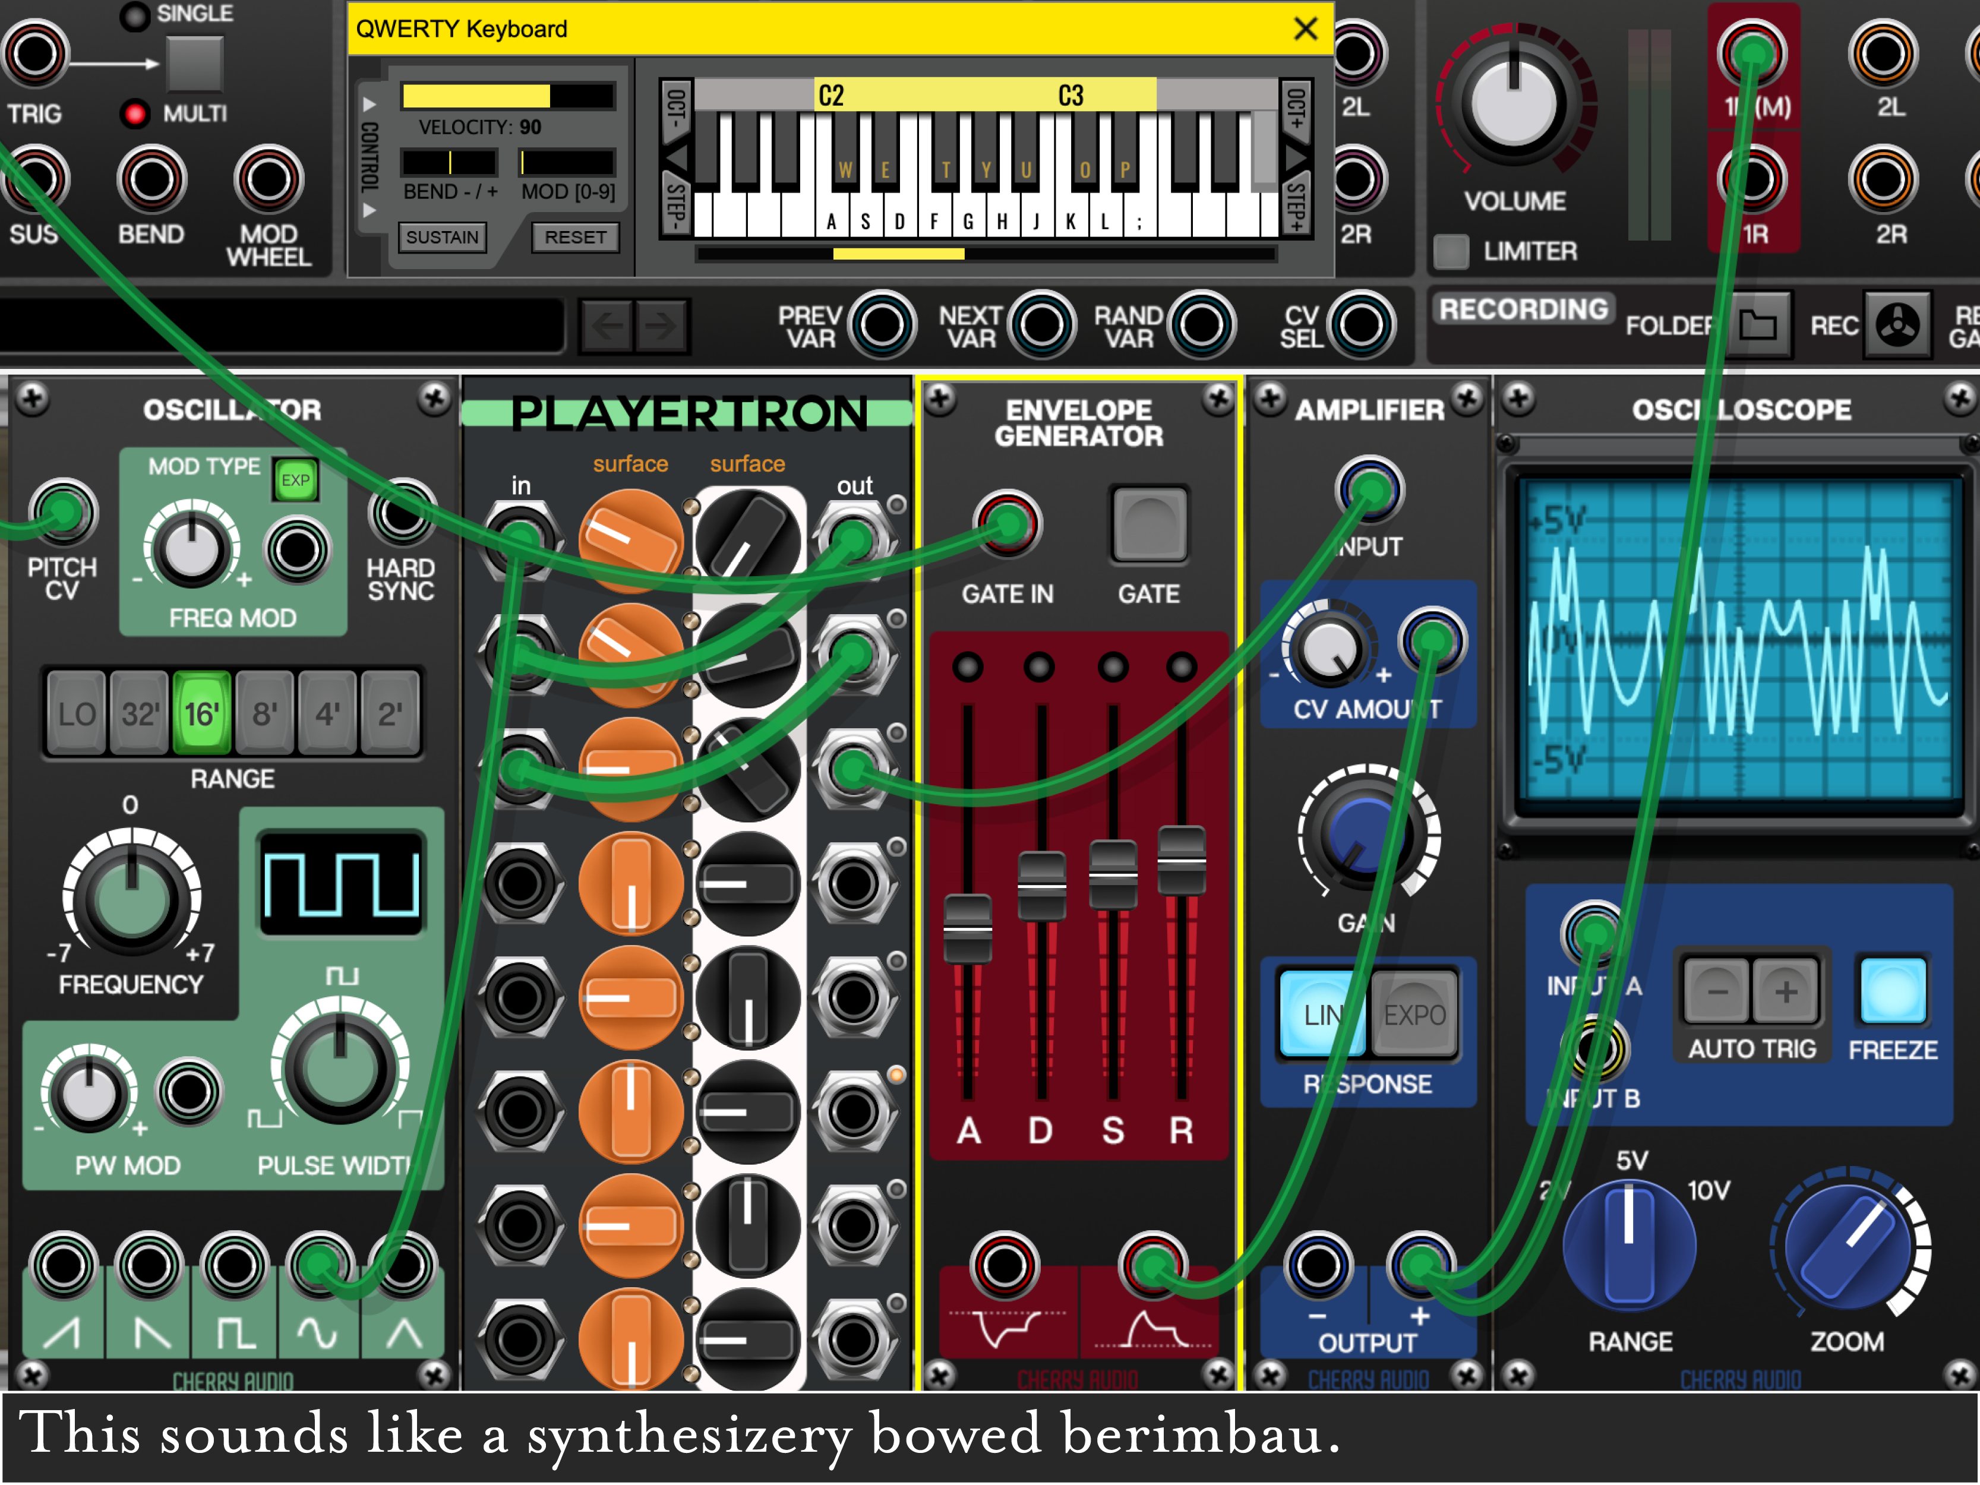
Task: Click the previous preset left arrow
Action: point(608,327)
